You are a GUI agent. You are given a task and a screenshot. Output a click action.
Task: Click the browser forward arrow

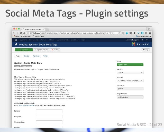pos(17,33)
